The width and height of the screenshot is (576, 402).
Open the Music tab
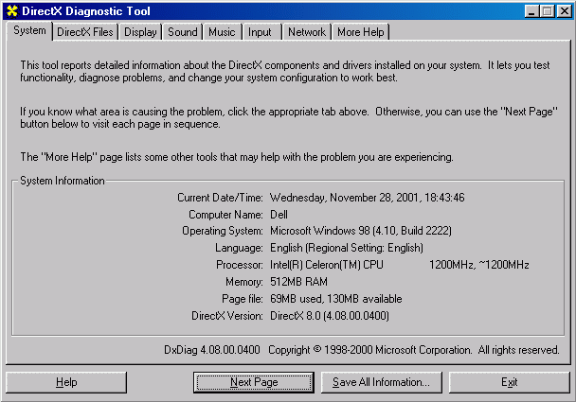[222, 32]
